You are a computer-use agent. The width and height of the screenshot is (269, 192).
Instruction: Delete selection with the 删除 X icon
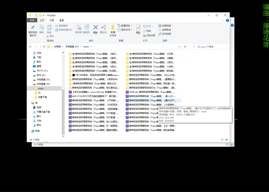tap(95, 29)
